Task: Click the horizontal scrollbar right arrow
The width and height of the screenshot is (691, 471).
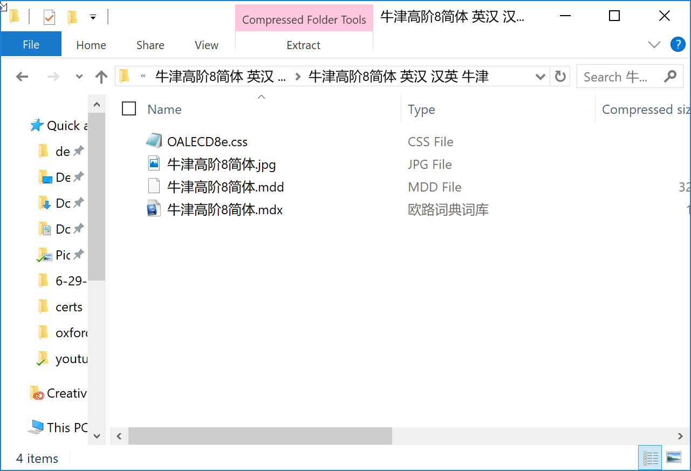Action: point(681,436)
